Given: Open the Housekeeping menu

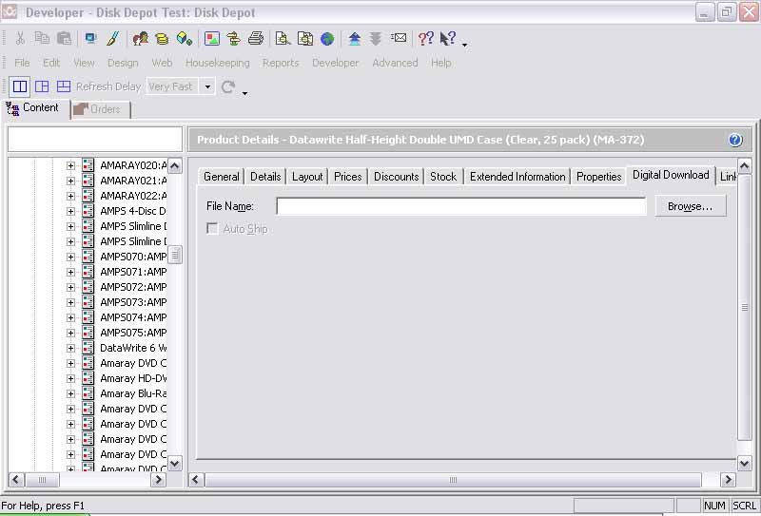Looking at the screenshot, I should pos(217,63).
